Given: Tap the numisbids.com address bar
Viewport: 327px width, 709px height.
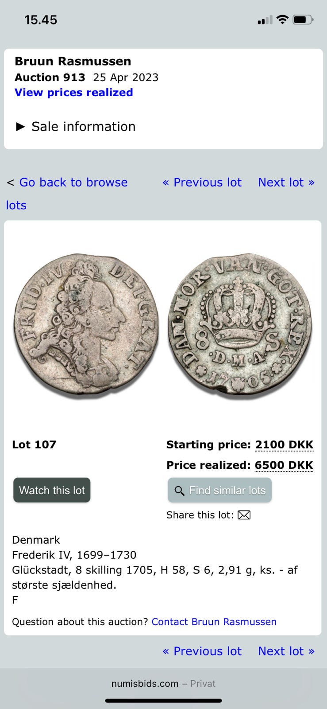Looking at the screenshot, I should pos(163,684).
